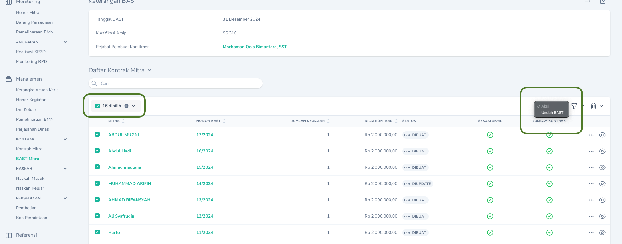622x244 pixels.
Task: Select BAST Mitra sidebar item
Action: pos(27,159)
